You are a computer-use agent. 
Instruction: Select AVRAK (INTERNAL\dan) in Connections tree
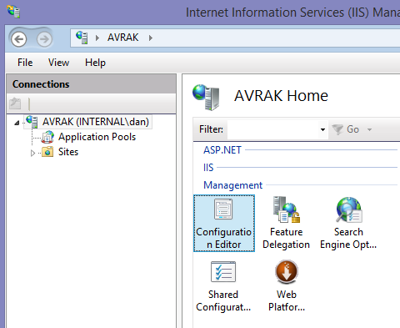(x=96, y=122)
